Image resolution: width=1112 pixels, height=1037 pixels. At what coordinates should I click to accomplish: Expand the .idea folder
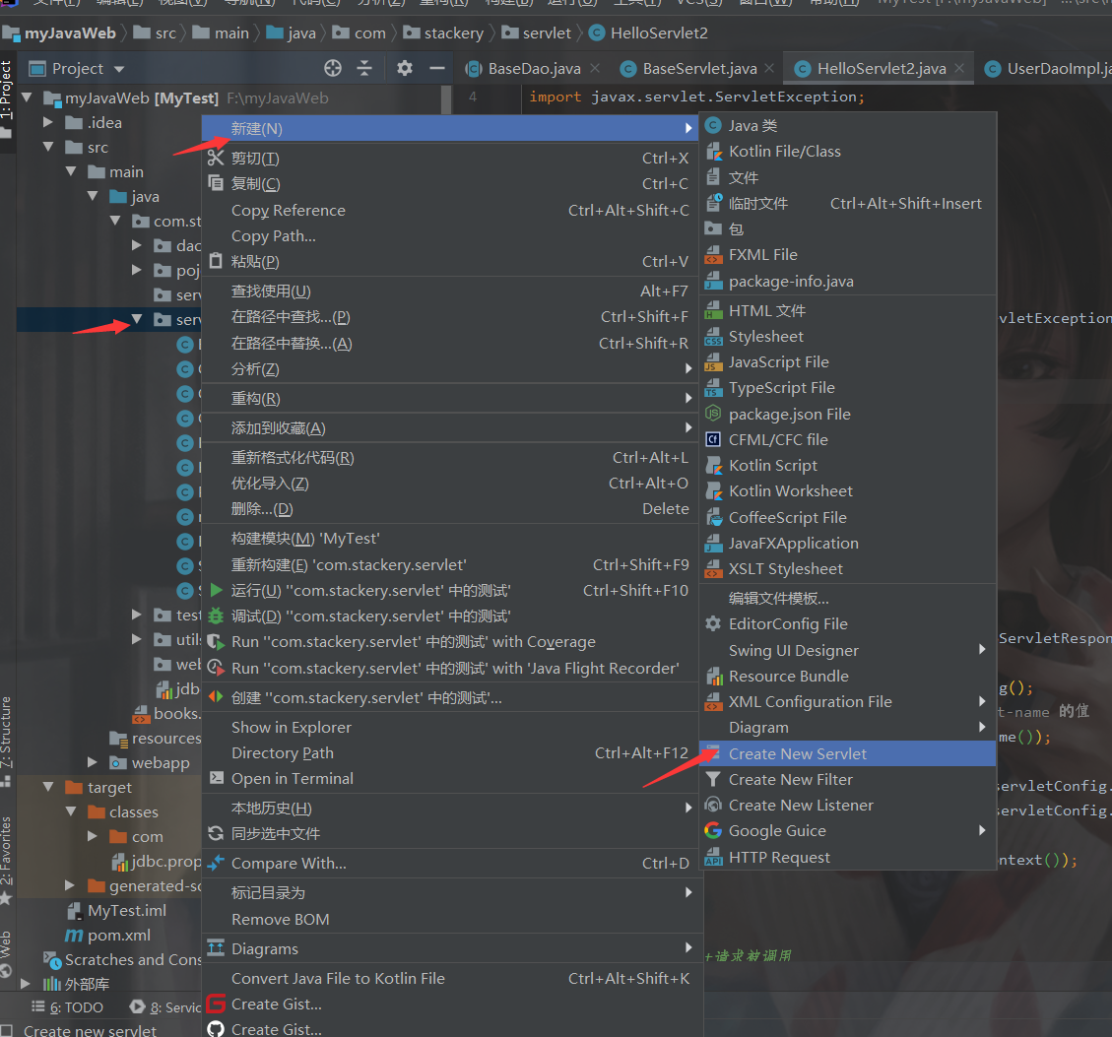tap(48, 122)
